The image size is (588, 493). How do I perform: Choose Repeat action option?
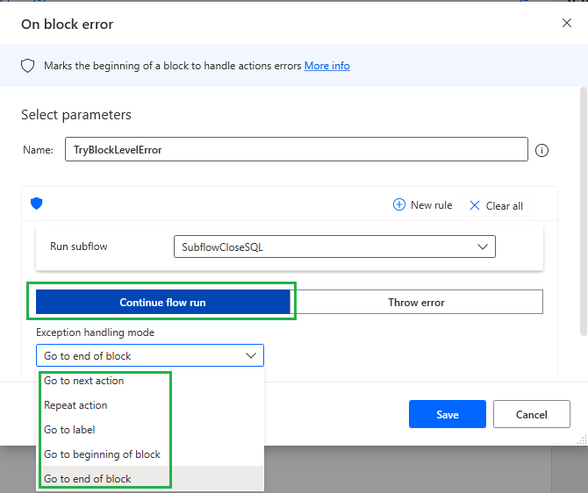(150, 405)
